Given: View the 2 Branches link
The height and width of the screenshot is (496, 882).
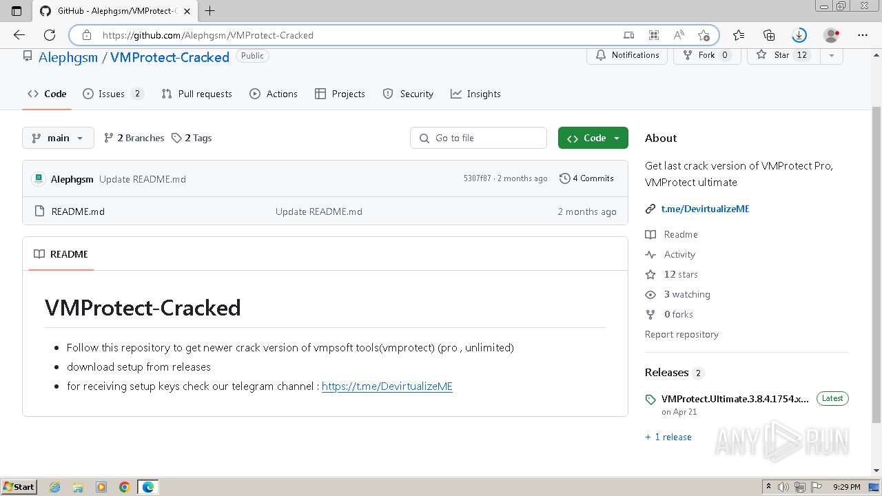Looking at the screenshot, I should click(x=134, y=138).
